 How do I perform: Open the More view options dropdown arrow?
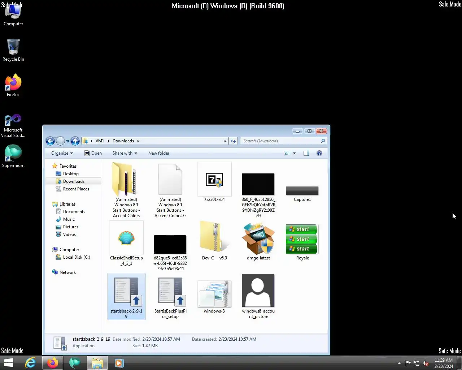(x=294, y=153)
